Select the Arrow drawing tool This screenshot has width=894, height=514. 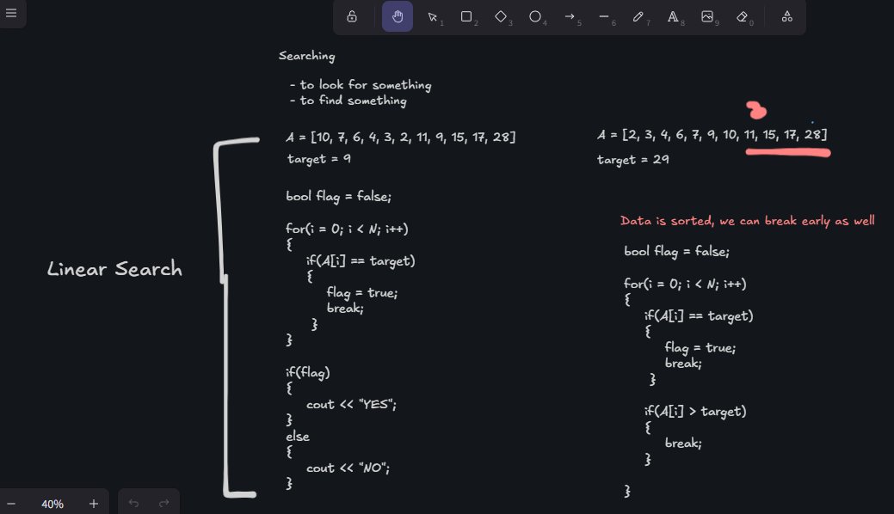(x=570, y=16)
